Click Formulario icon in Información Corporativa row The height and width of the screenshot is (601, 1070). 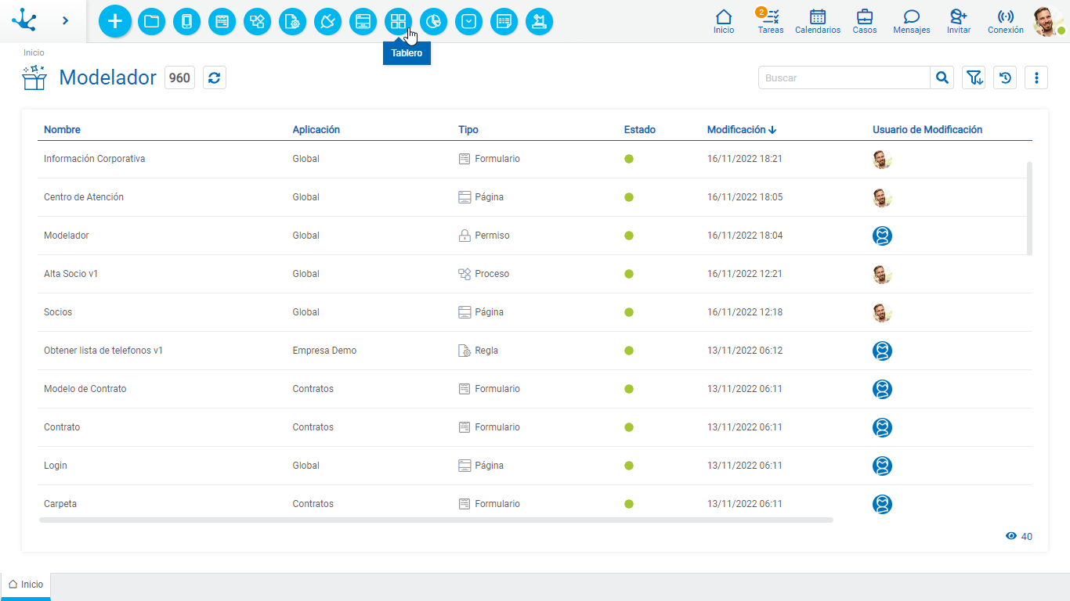465,159
